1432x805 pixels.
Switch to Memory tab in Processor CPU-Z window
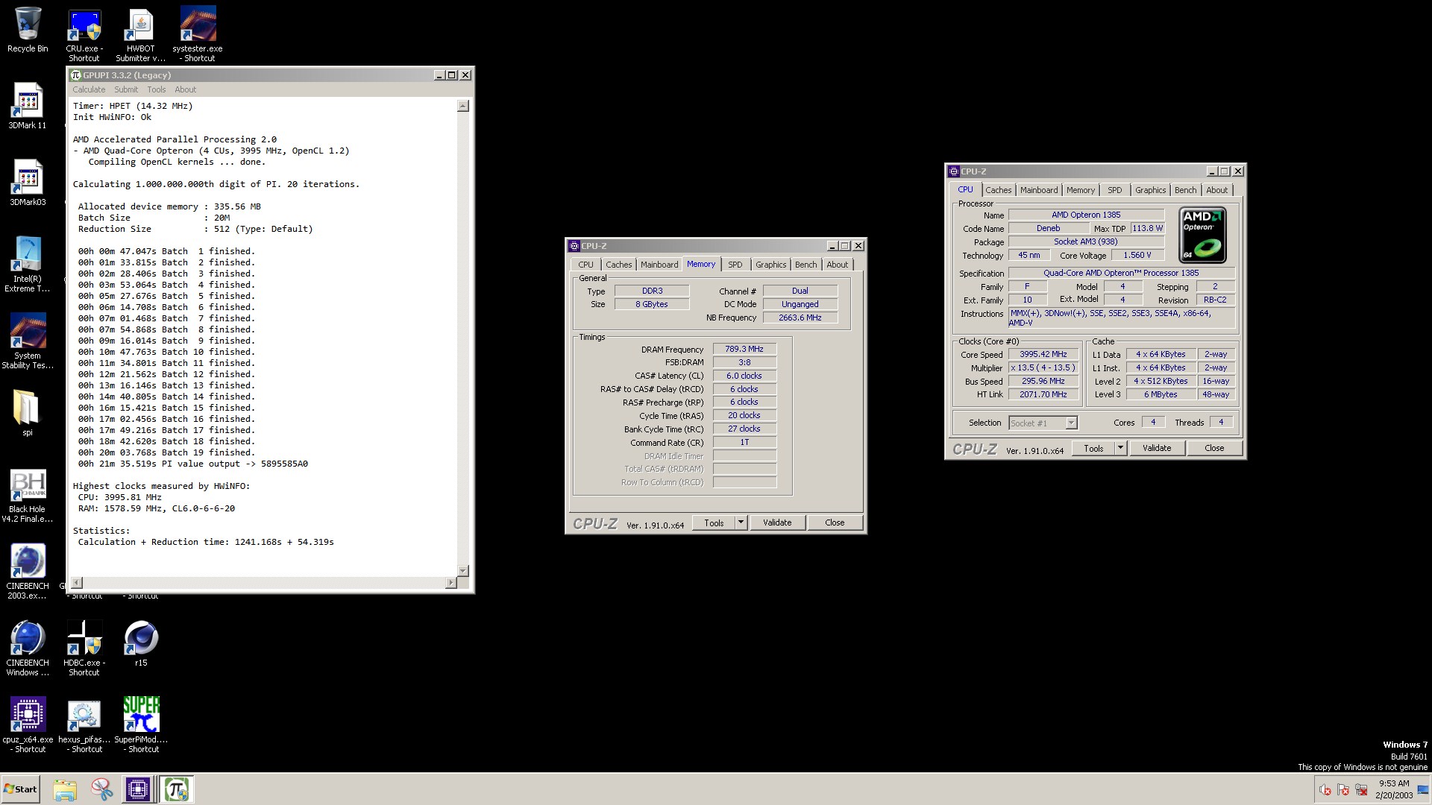(1081, 190)
